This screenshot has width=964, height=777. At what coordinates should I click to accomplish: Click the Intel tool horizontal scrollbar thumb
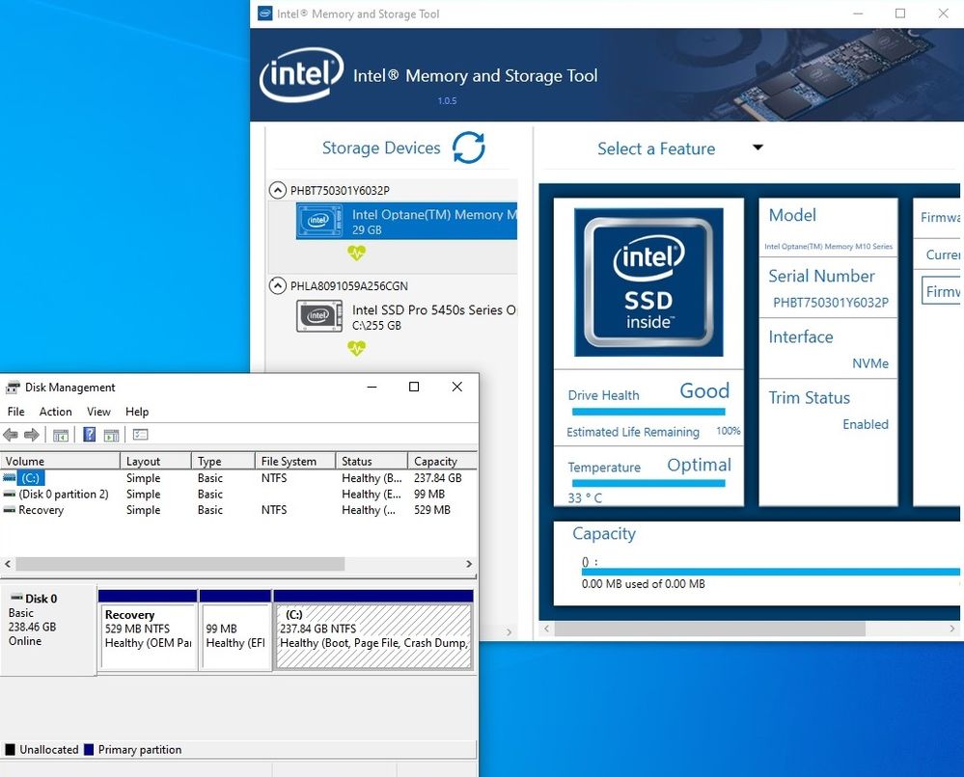tap(709, 629)
